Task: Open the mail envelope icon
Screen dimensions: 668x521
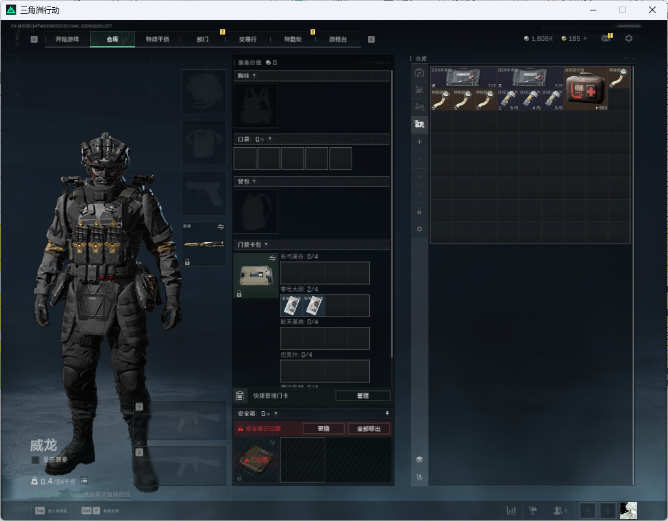Action: click(605, 38)
